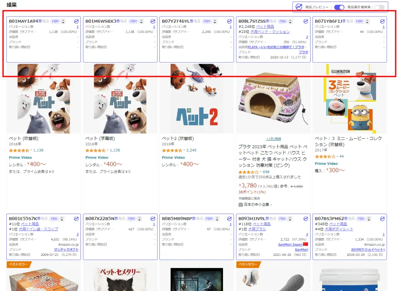400x291 pixels.
Task: Open rating dropdown chevron for ペット2 (吹替版)
Action: [x=184, y=150]
